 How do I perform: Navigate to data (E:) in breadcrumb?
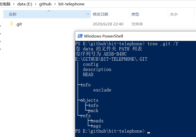[x=25, y=4]
